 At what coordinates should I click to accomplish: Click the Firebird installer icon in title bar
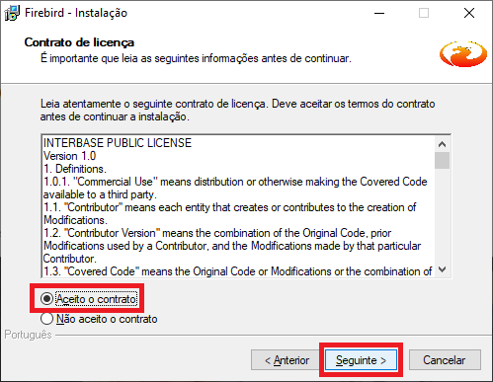pyautogui.click(x=12, y=13)
